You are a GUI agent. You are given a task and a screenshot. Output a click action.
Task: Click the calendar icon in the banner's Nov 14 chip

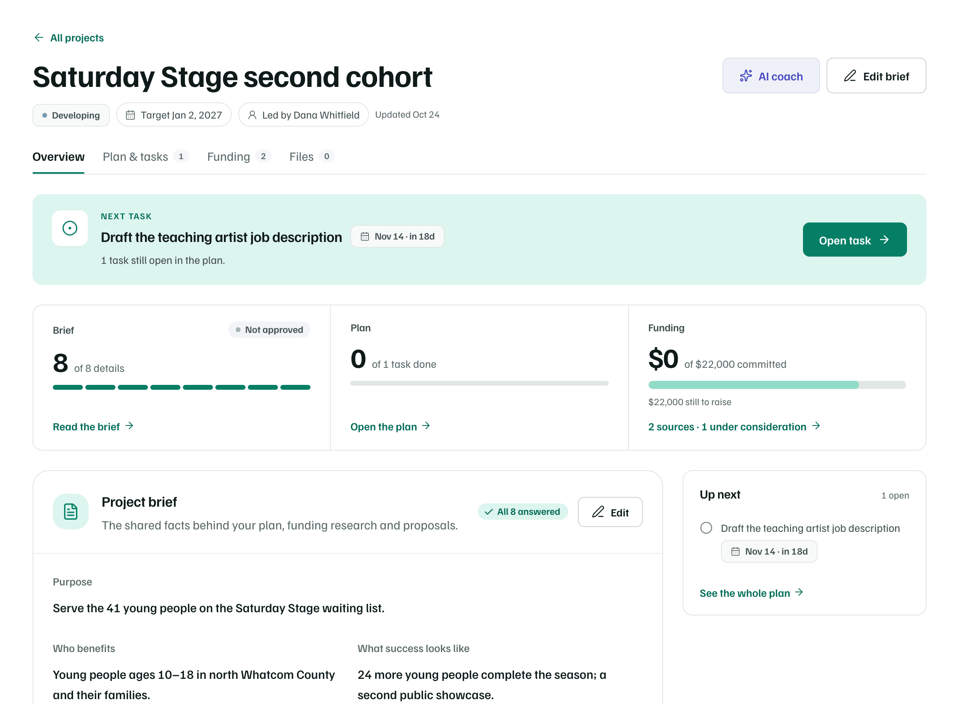365,237
